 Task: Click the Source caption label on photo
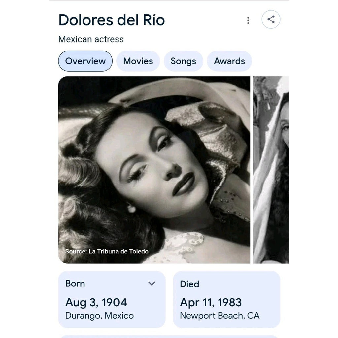76,252
